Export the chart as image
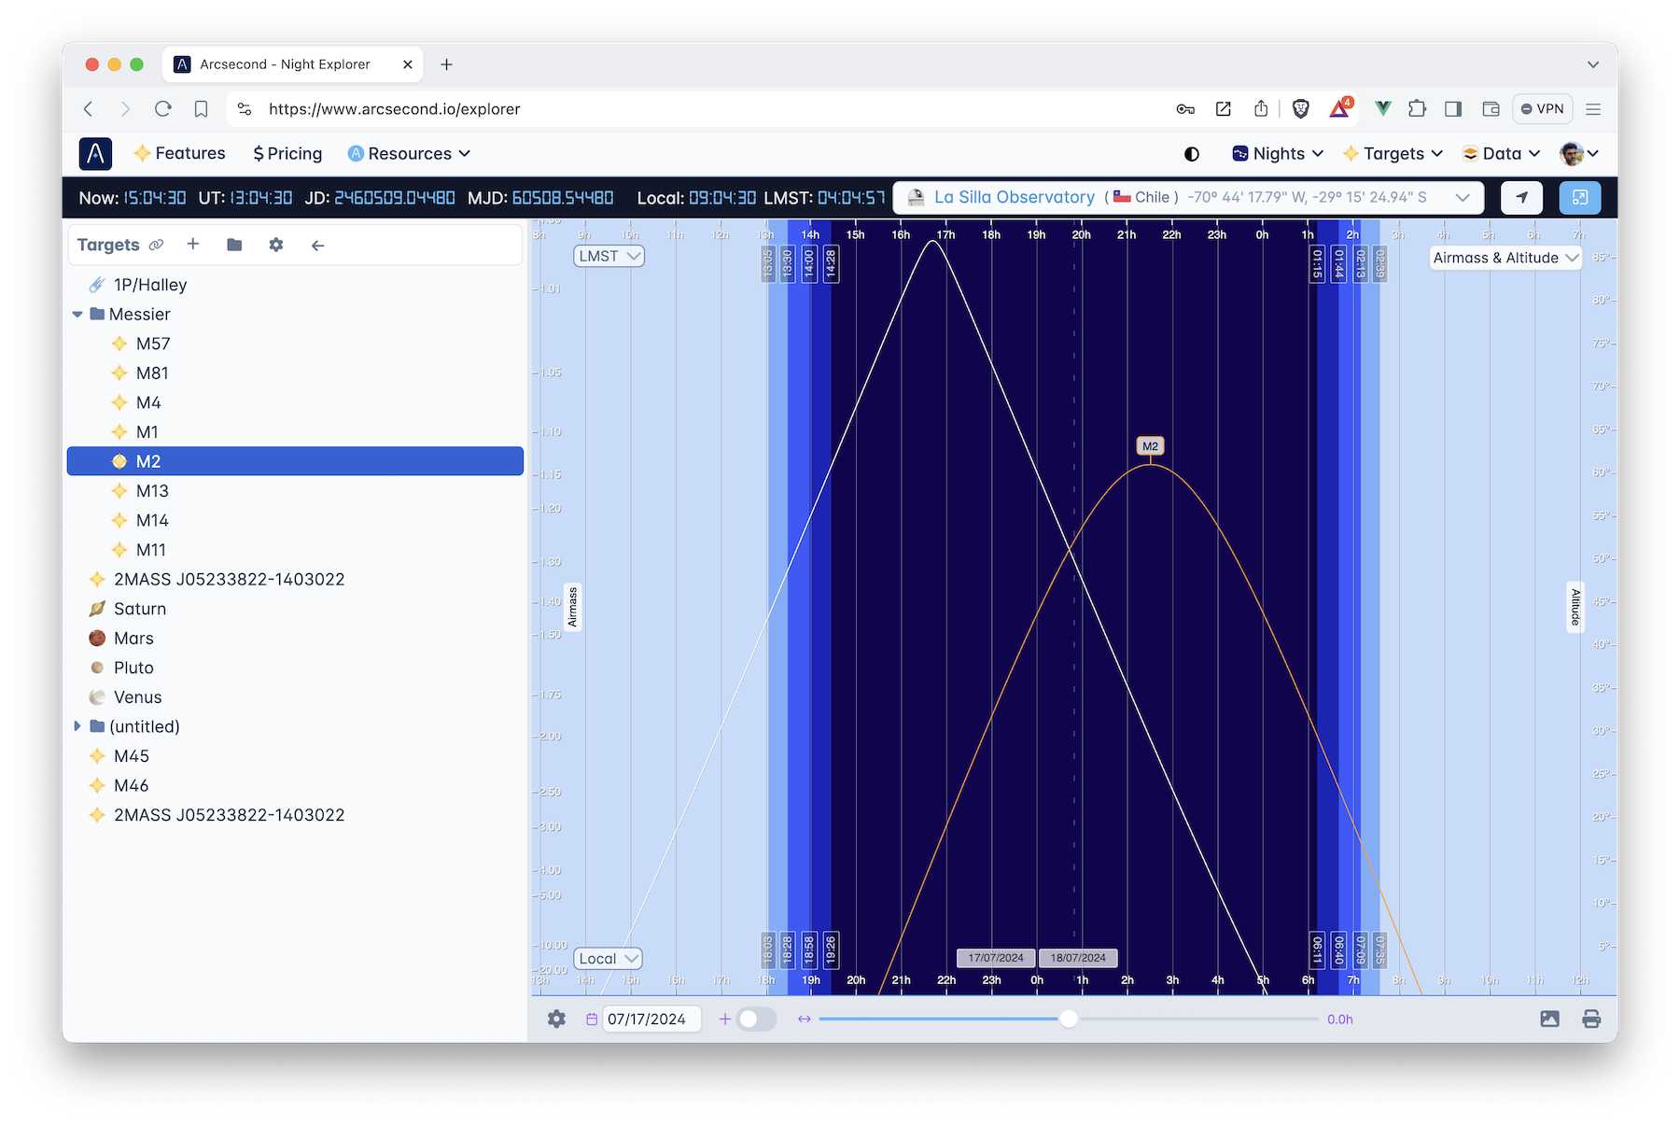This screenshot has width=1680, height=1125. click(x=1549, y=1019)
